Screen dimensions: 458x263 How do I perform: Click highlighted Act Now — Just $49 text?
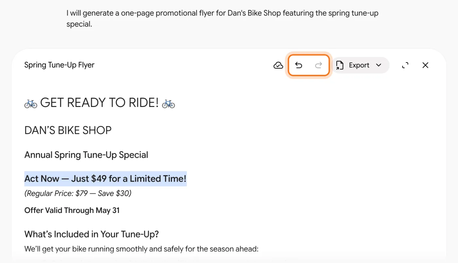coord(105,179)
